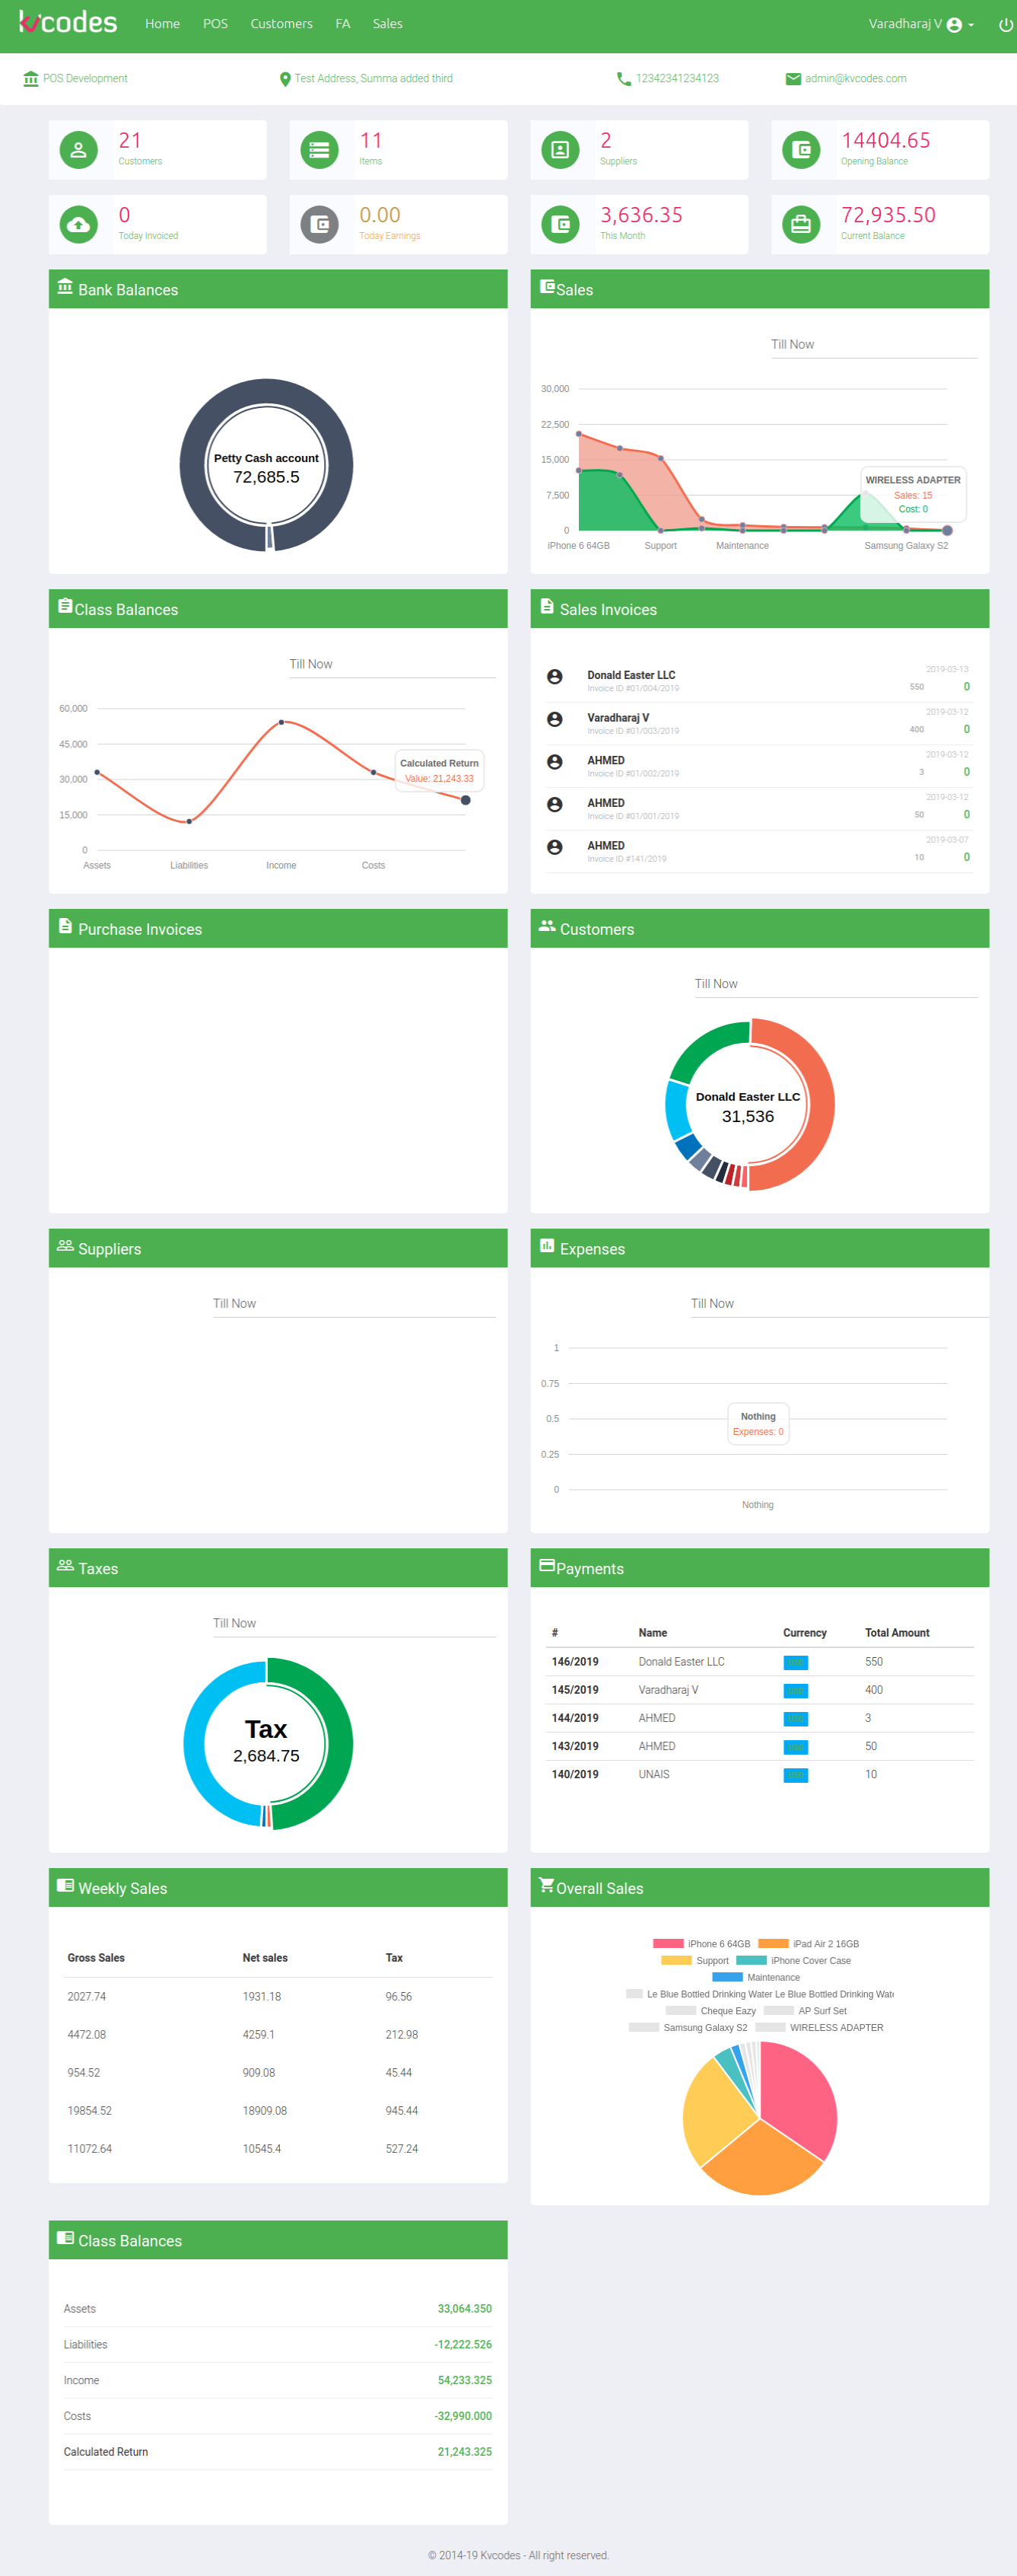Expand Till Now selector in Taxes panel
Screen dimensions: 1017x2576
tap(353, 1623)
